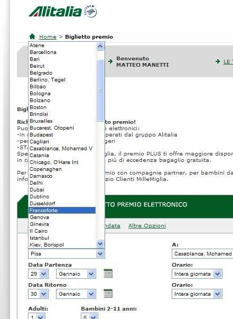Click the Alitalia logo
Screen dimensions: 233x319
pyautogui.click(x=55, y=12)
